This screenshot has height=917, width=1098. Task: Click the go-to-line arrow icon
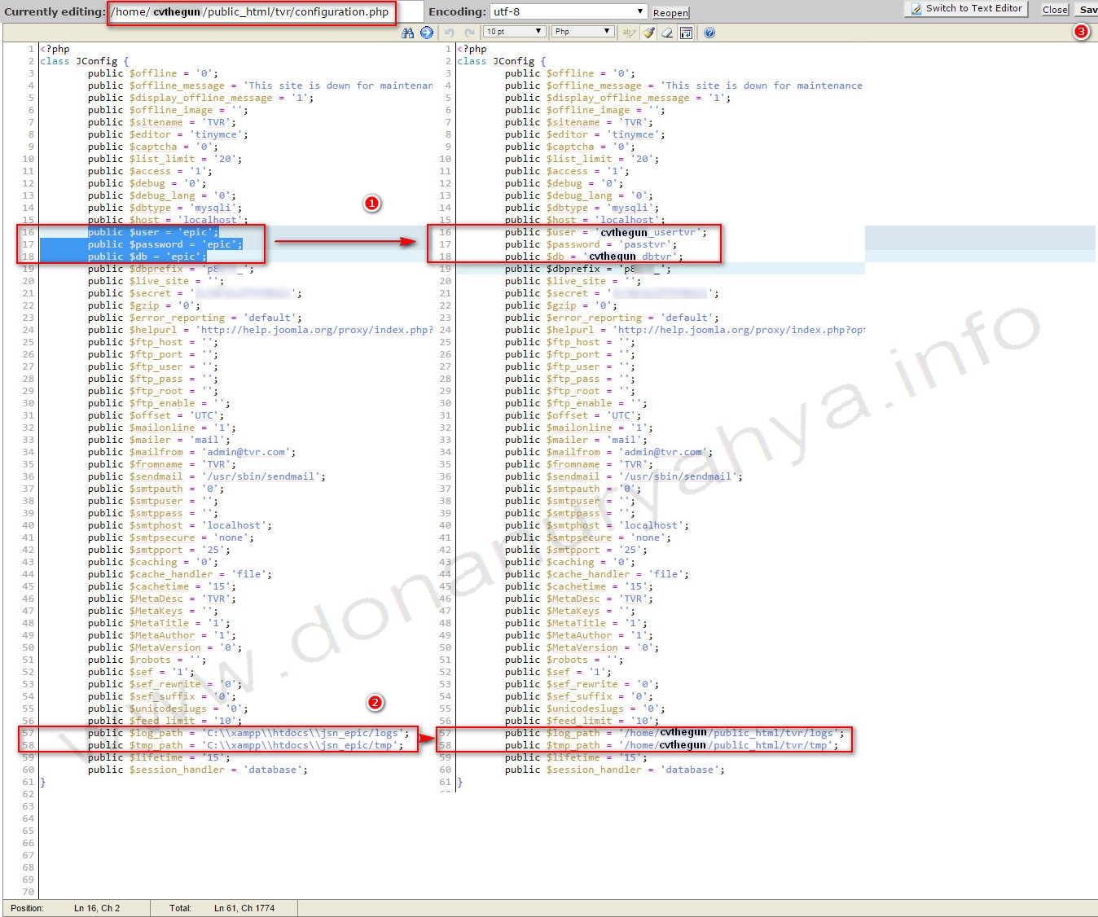427,33
